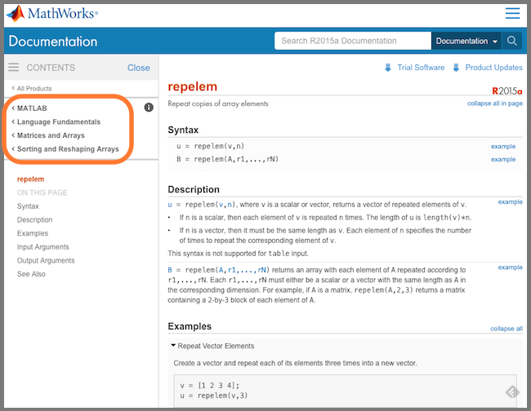531x411 pixels.
Task: Jump to Input Arguments in the sidebar
Action: coord(43,247)
